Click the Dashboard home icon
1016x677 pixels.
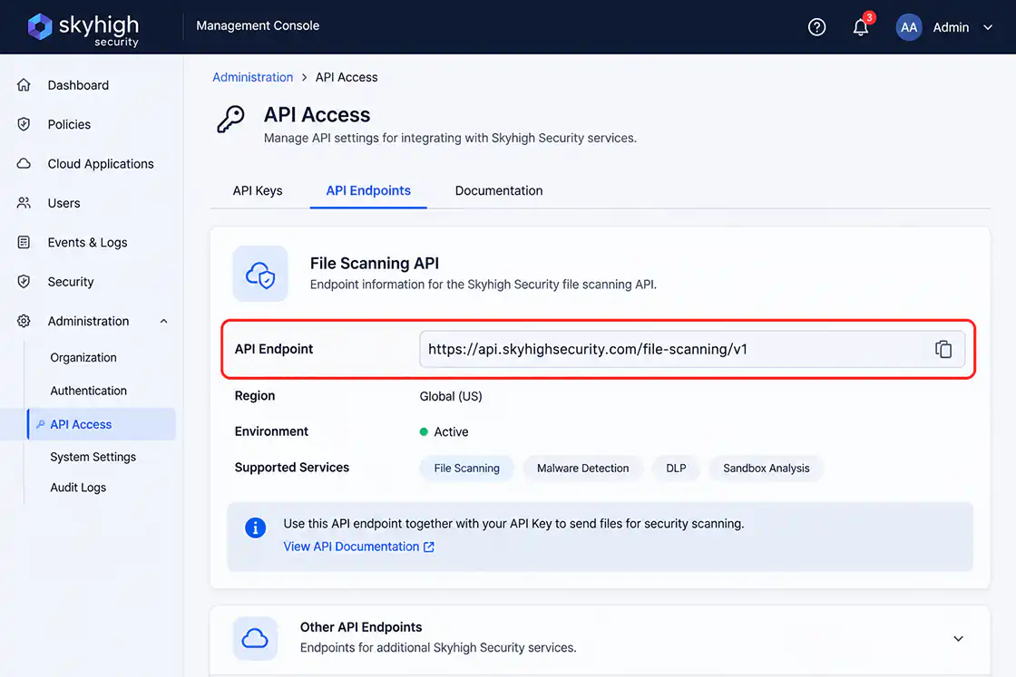[x=24, y=85]
